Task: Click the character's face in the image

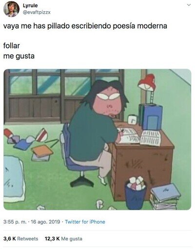Action: (109, 102)
